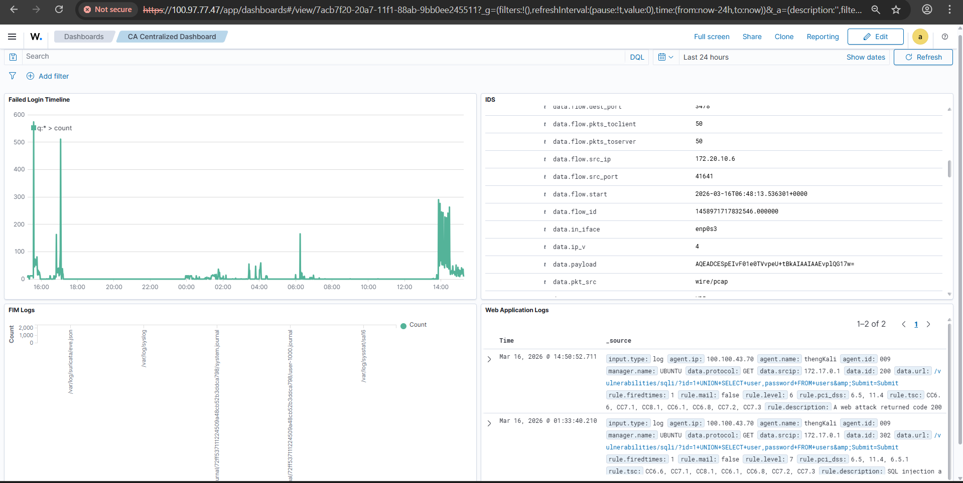Image resolution: width=963 pixels, height=483 pixels.
Task: Go to Dashboards breadcrumb
Action: (84, 37)
